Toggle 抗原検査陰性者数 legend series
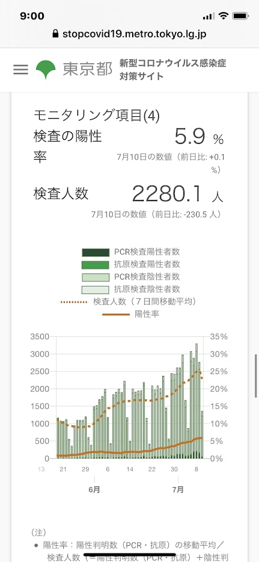 (131, 289)
